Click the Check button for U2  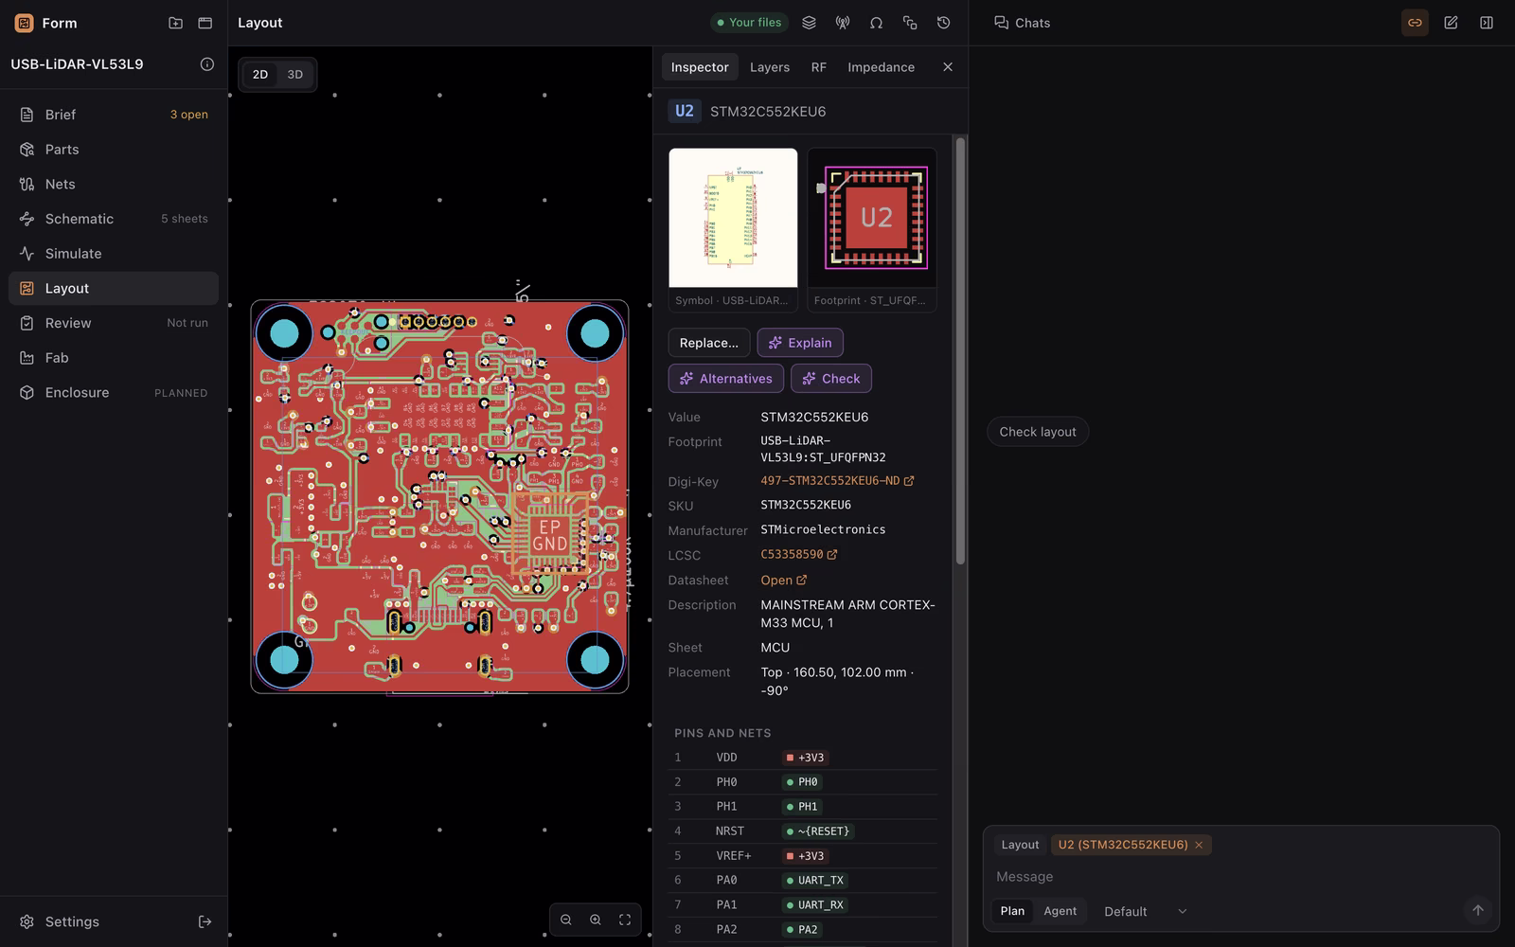pos(831,379)
